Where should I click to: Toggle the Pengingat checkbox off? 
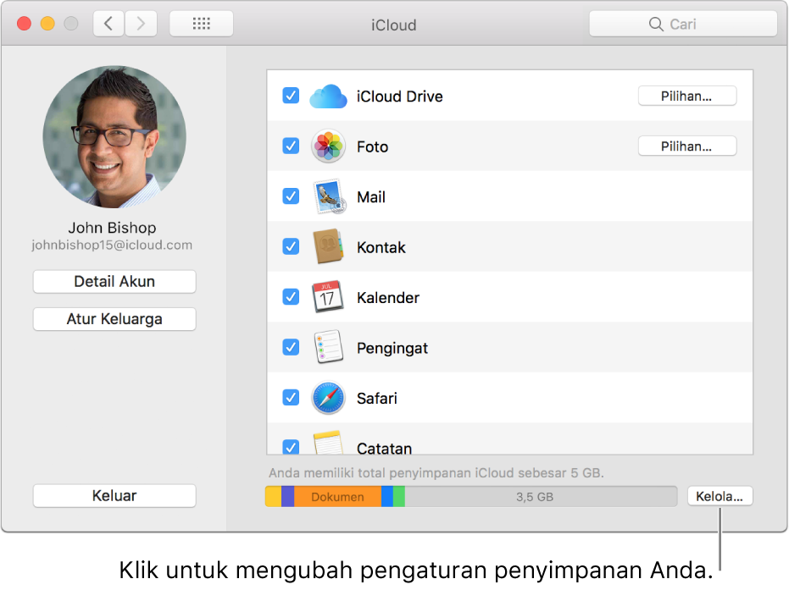coord(291,347)
